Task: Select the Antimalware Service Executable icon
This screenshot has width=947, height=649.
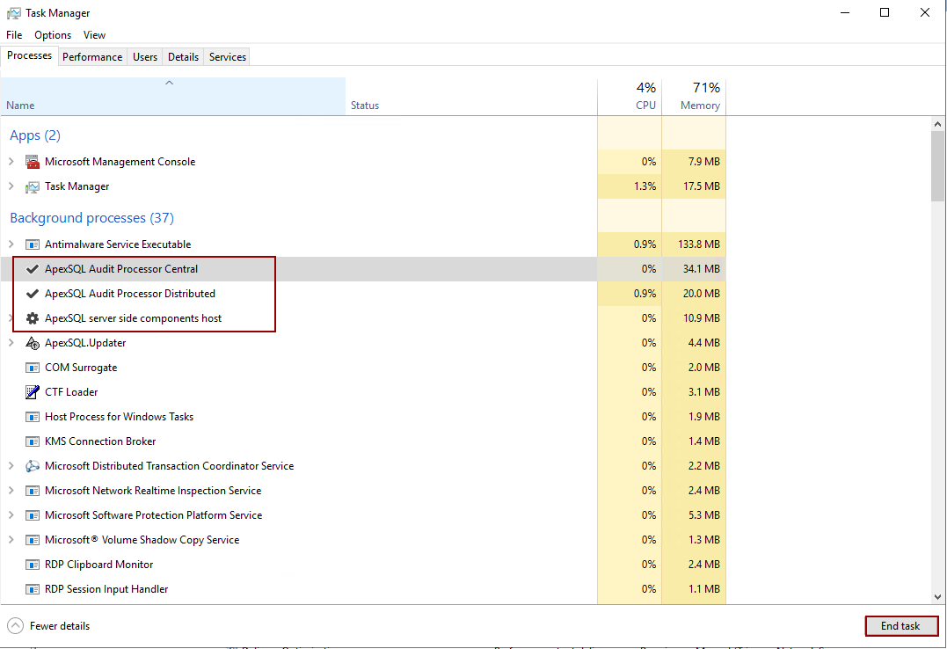Action: 32,244
